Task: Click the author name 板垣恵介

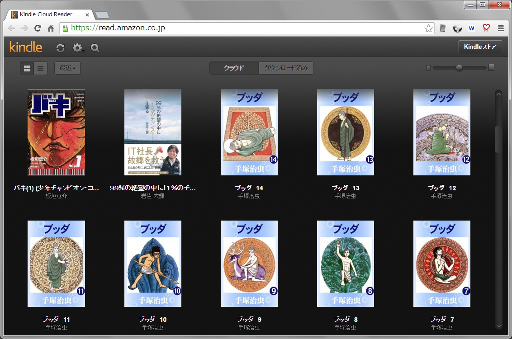Action: (56, 196)
